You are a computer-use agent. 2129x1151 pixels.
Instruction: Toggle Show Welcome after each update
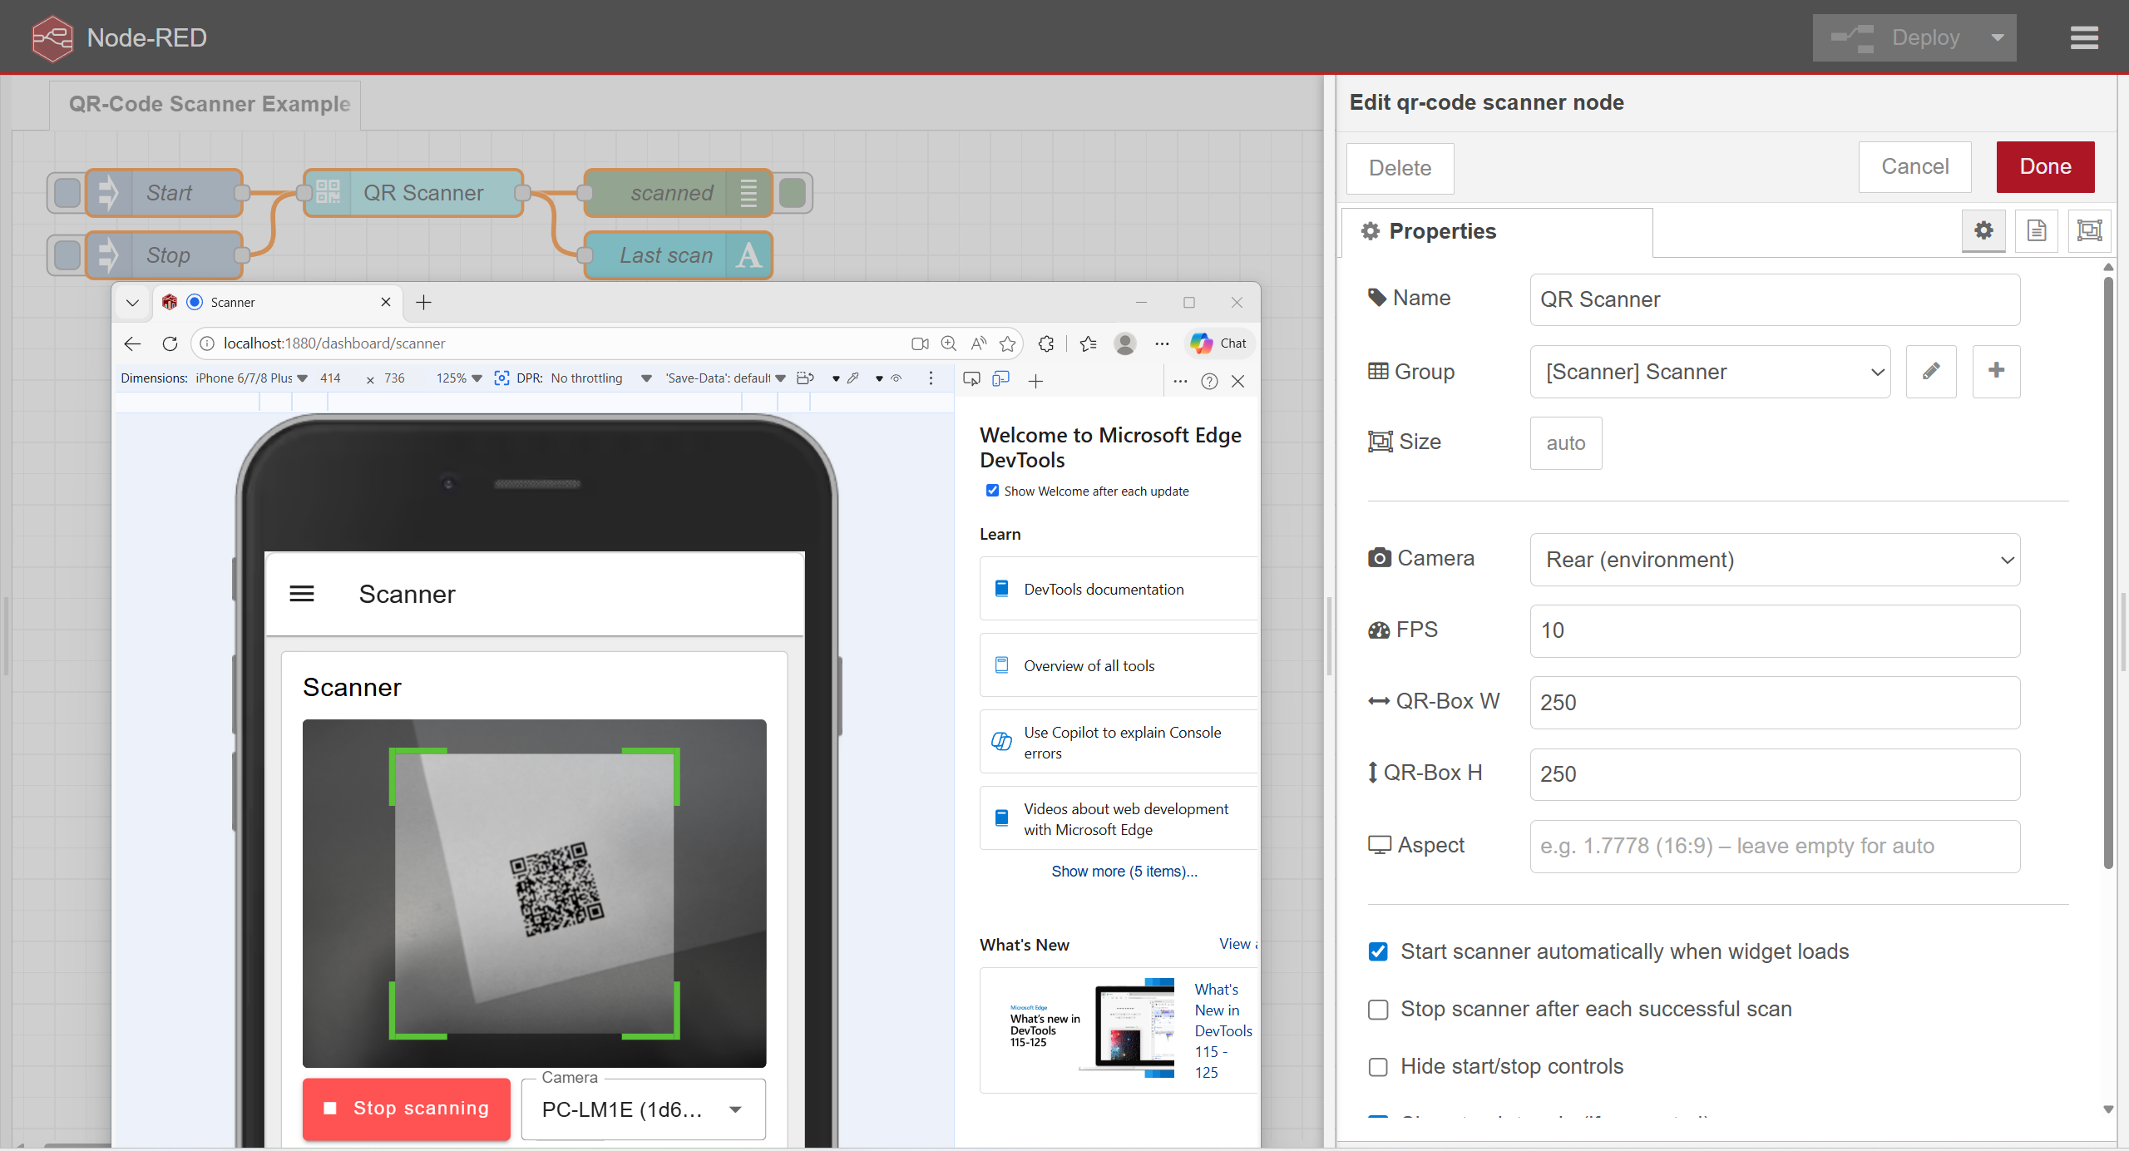(992, 491)
